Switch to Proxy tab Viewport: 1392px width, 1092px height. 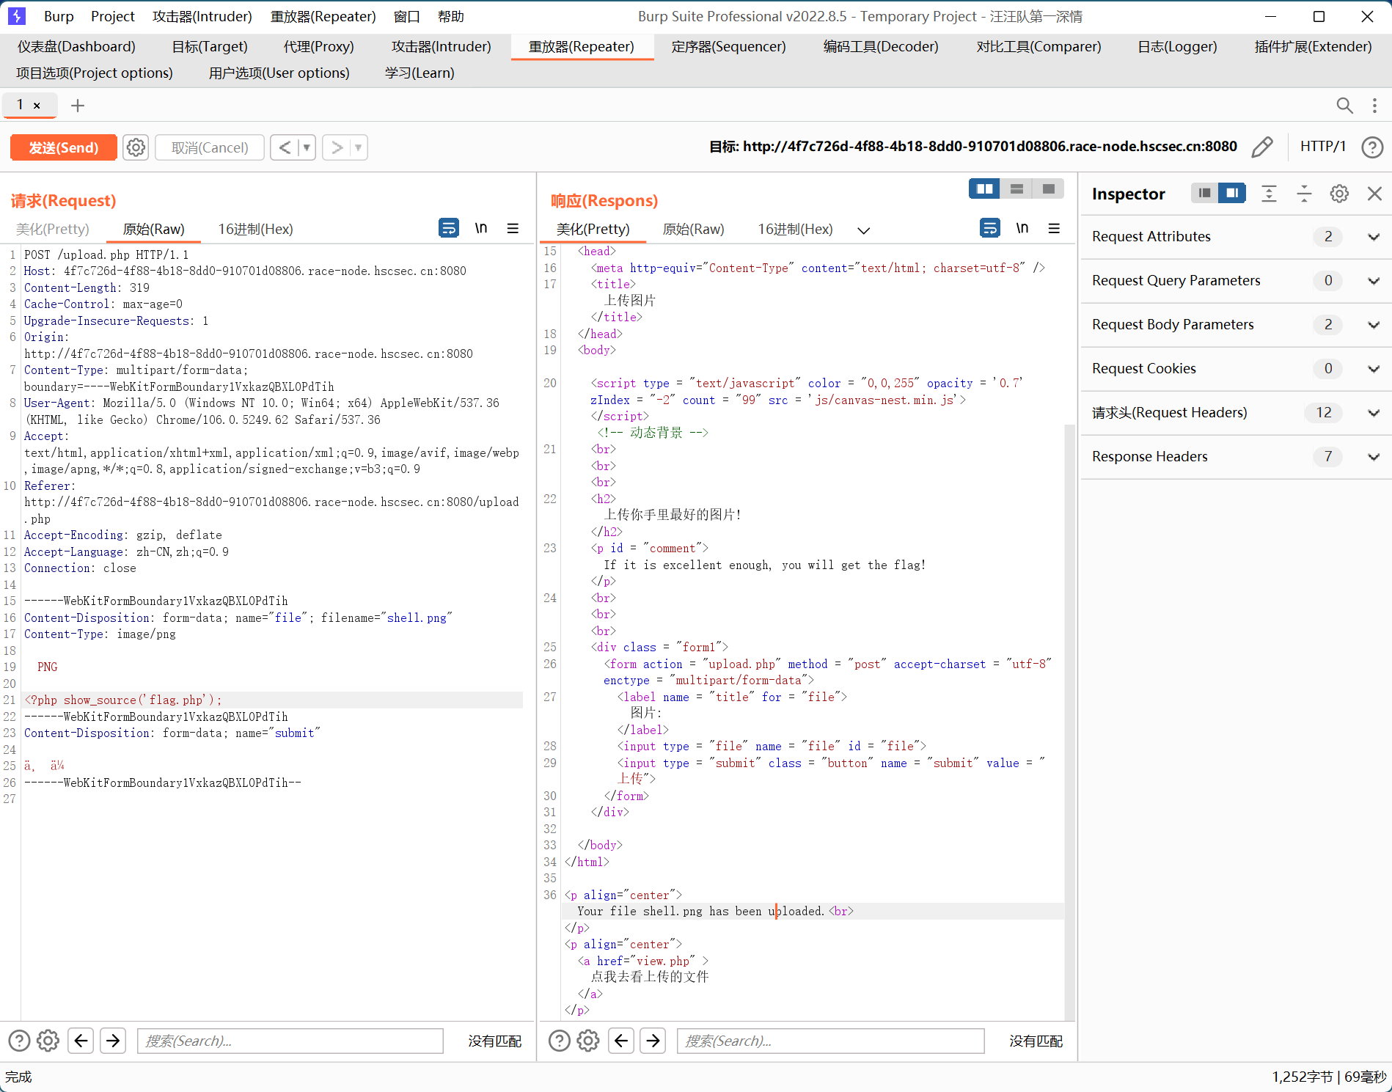point(319,47)
